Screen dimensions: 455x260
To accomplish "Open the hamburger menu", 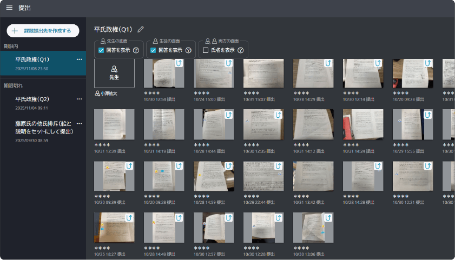I will click(x=9, y=8).
